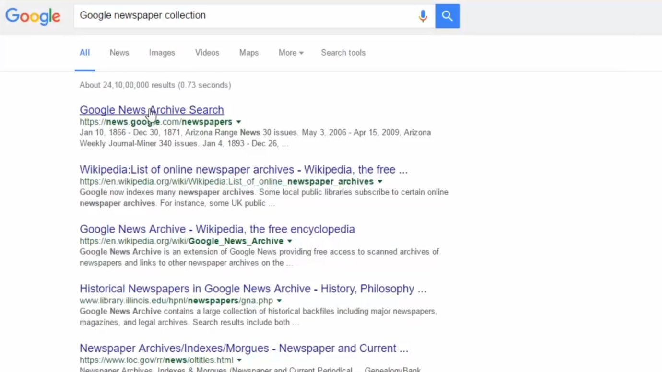Expand arrow next to List_of_online_newspaper_archives URL
This screenshot has width=662, height=372.
pos(380,182)
